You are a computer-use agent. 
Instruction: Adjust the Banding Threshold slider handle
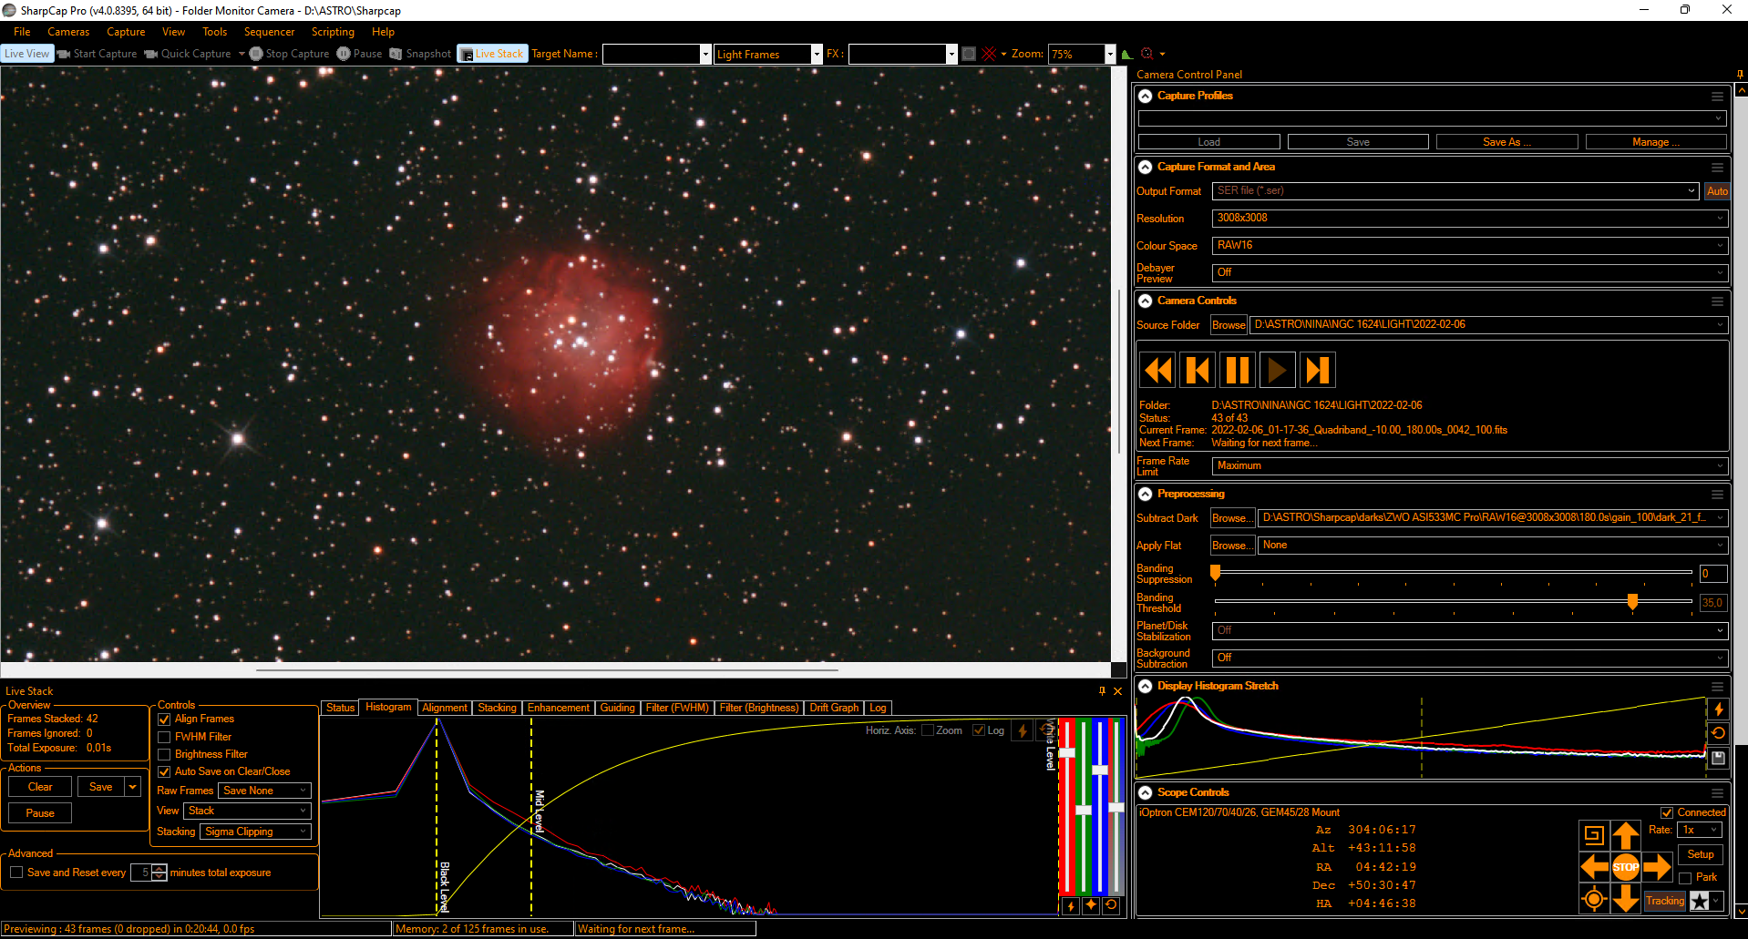coord(1632,601)
